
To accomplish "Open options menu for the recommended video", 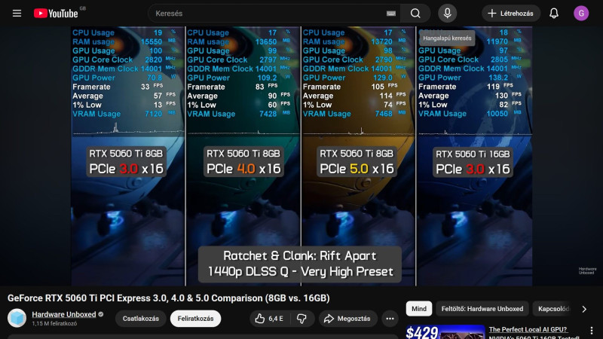I will (x=592, y=331).
